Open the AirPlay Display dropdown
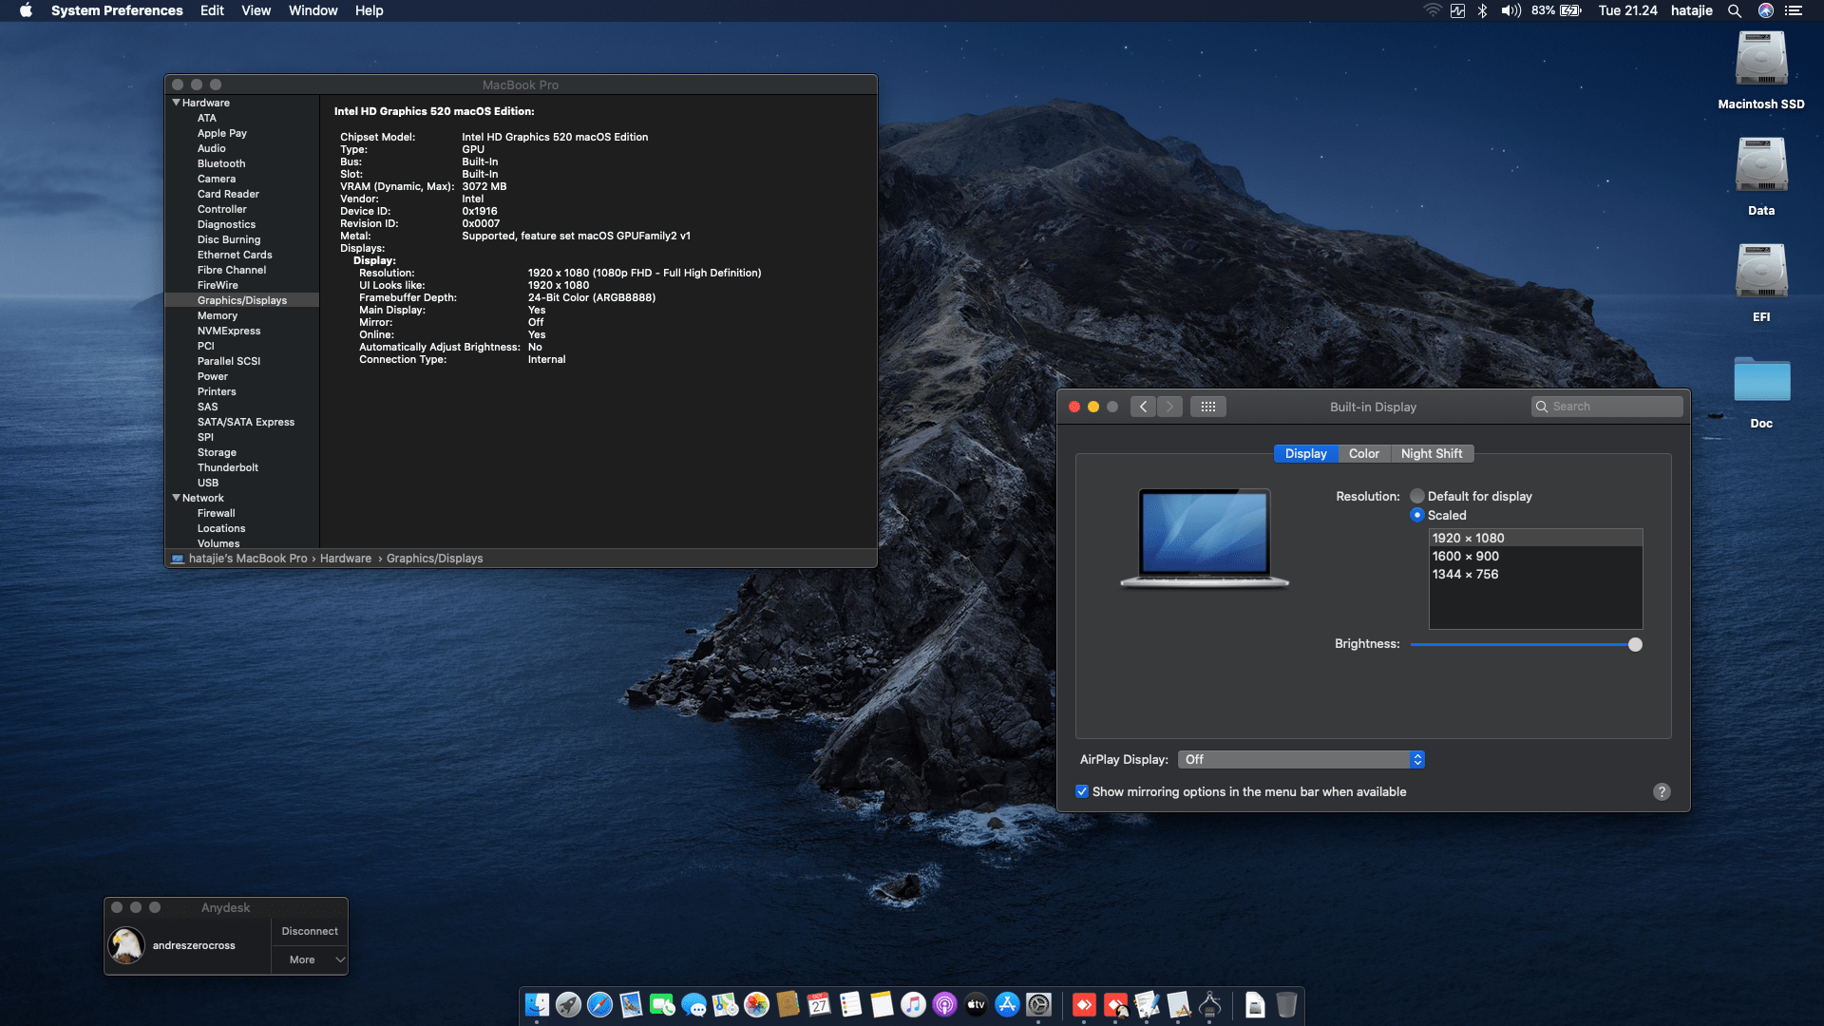Screen dimensions: 1824x1026 [x=1301, y=759]
